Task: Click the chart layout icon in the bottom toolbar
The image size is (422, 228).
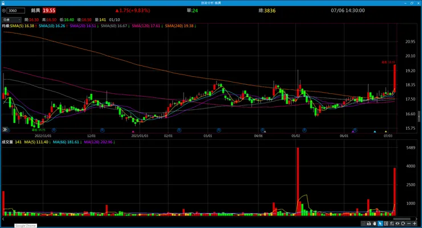Action: [386, 223]
